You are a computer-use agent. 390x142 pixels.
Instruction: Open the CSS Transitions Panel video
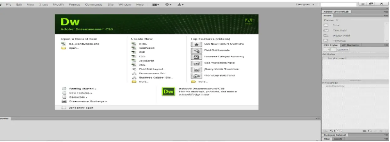[x=219, y=63]
